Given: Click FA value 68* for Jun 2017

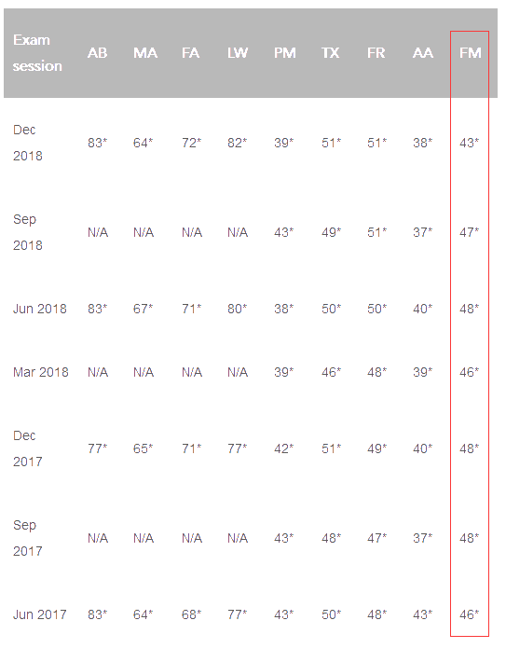Looking at the screenshot, I should coord(192,614).
